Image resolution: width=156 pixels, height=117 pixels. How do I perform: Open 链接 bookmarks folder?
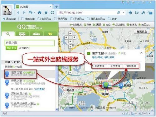click(112, 19)
